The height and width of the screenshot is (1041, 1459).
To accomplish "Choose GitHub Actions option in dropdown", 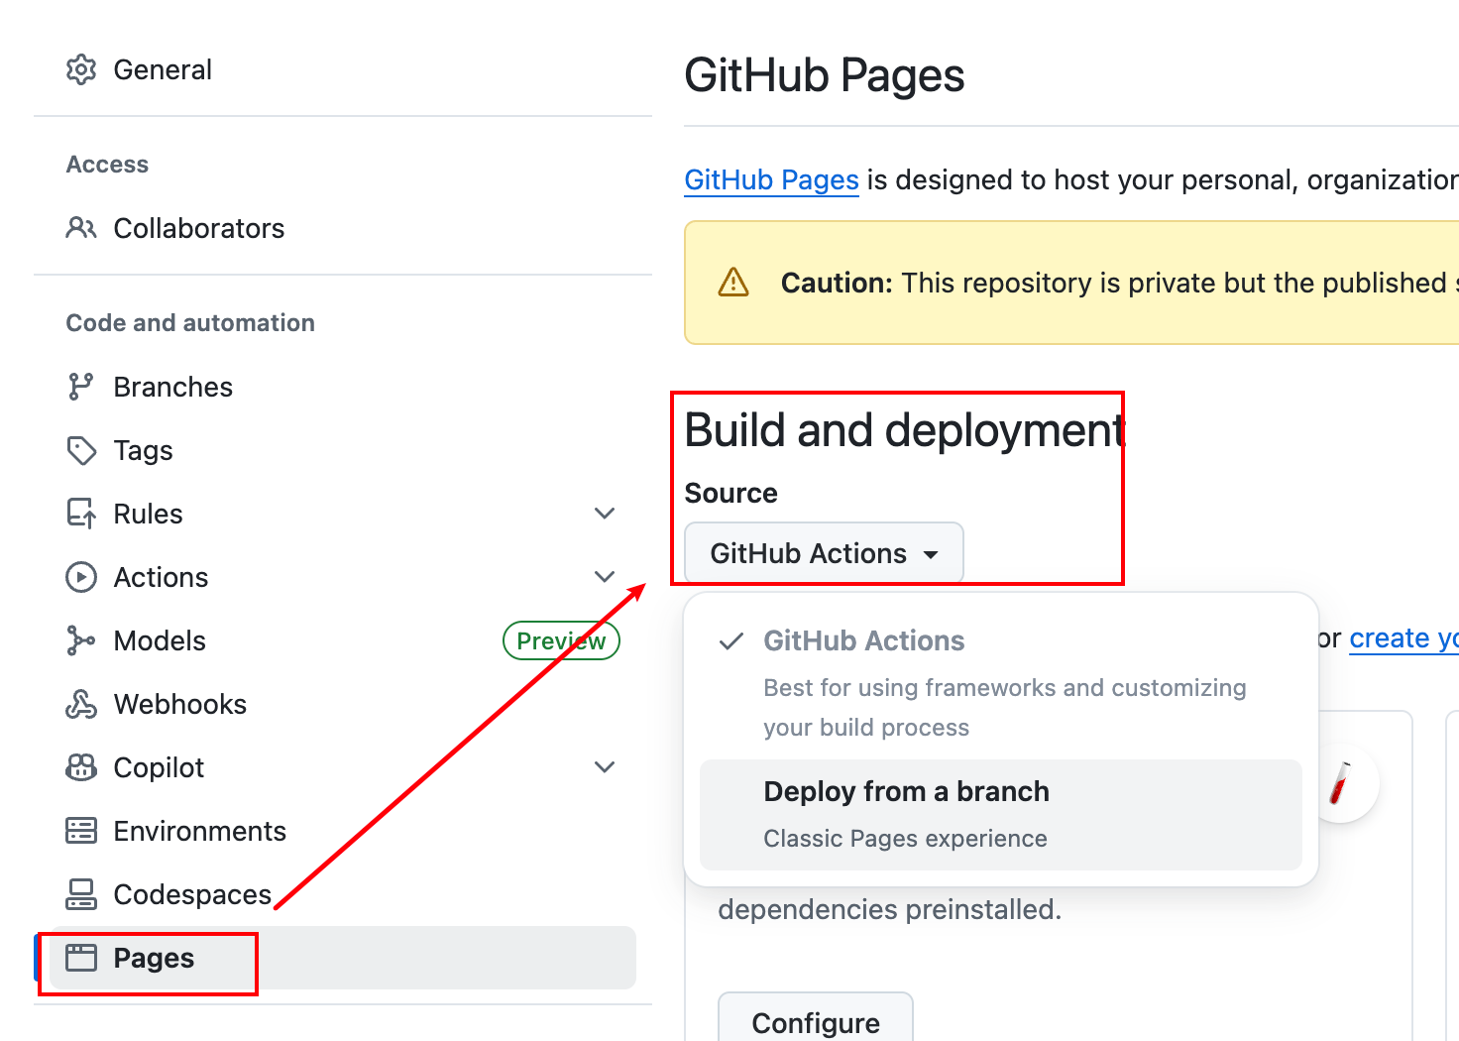I will pos(1001,682).
